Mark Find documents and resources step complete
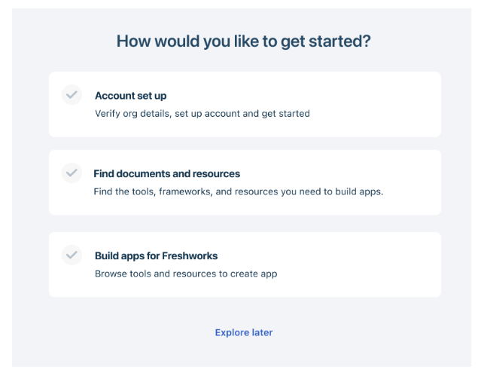Image resolution: width=481 pixels, height=376 pixels. click(x=72, y=173)
